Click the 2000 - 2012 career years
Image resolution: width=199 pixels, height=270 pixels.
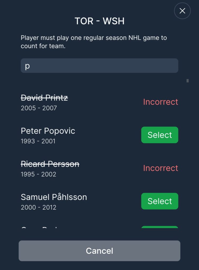pyautogui.click(x=39, y=207)
